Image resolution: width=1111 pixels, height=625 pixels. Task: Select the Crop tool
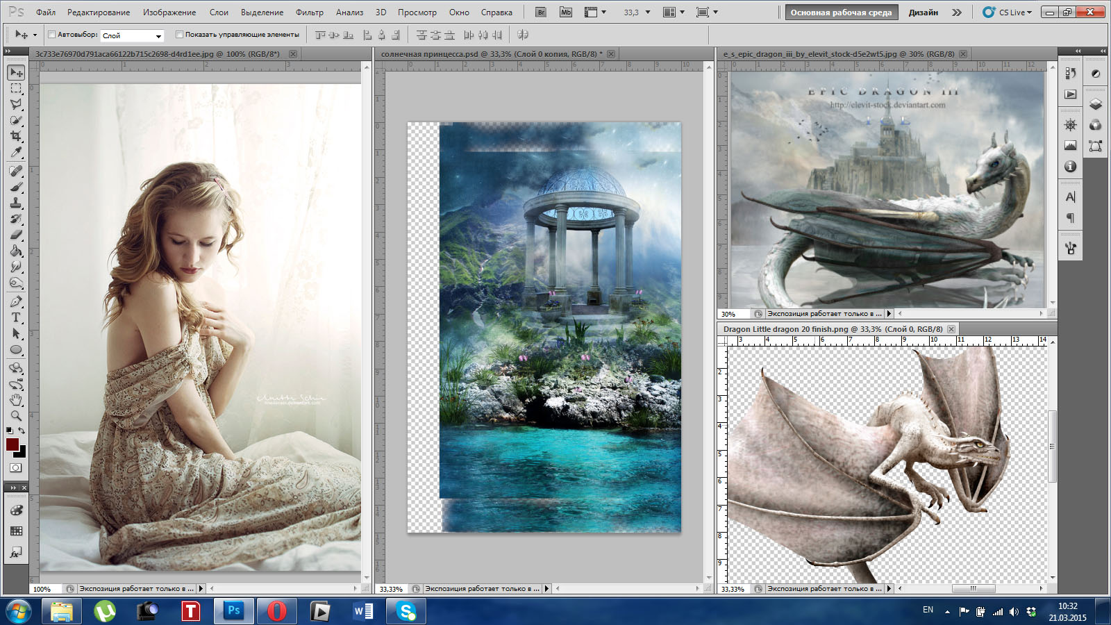pos(16,136)
